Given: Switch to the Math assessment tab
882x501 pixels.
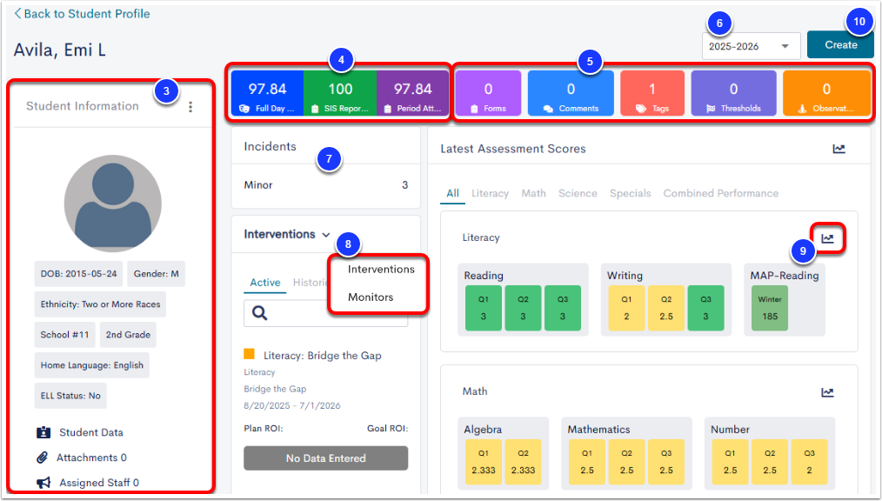Looking at the screenshot, I should point(533,193).
